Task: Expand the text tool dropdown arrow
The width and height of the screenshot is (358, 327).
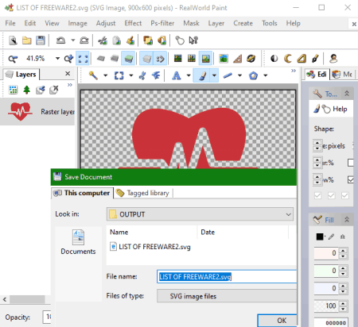Action: 189,75
